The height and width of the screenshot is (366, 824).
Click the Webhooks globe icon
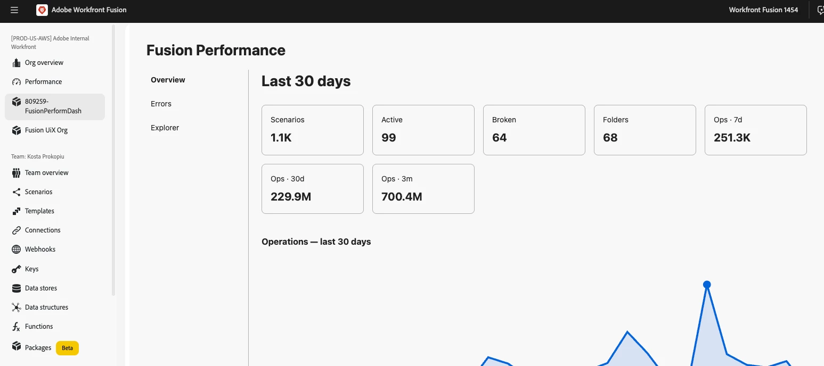click(x=16, y=249)
